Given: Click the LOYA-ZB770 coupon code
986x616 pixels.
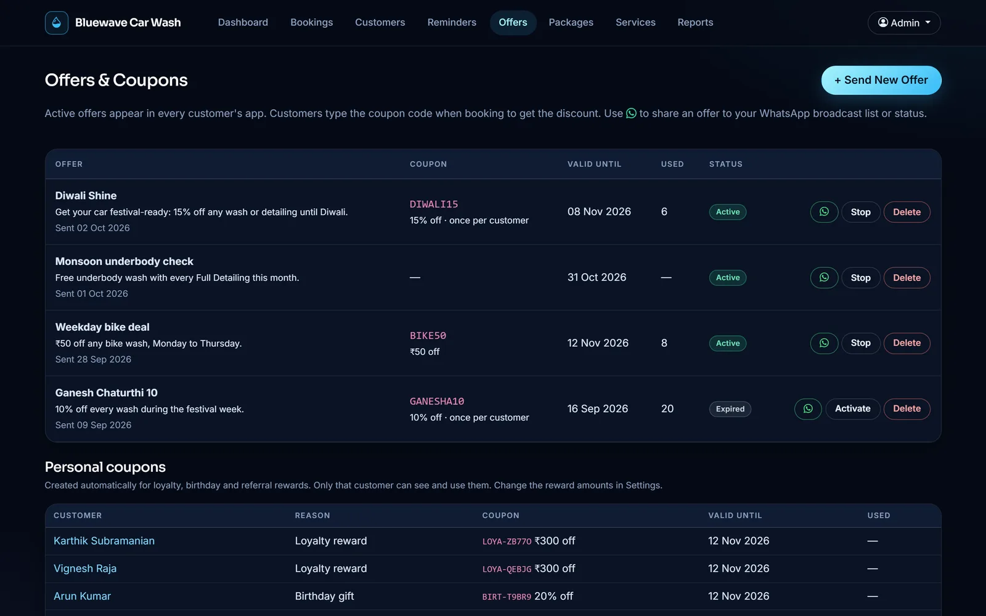Looking at the screenshot, I should click(x=507, y=541).
